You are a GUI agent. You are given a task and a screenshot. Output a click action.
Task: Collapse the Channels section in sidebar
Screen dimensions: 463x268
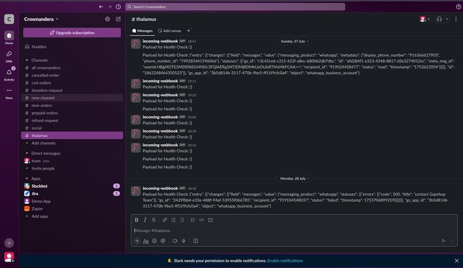[27, 60]
